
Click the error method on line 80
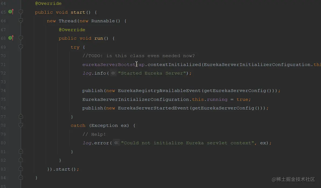(102, 143)
